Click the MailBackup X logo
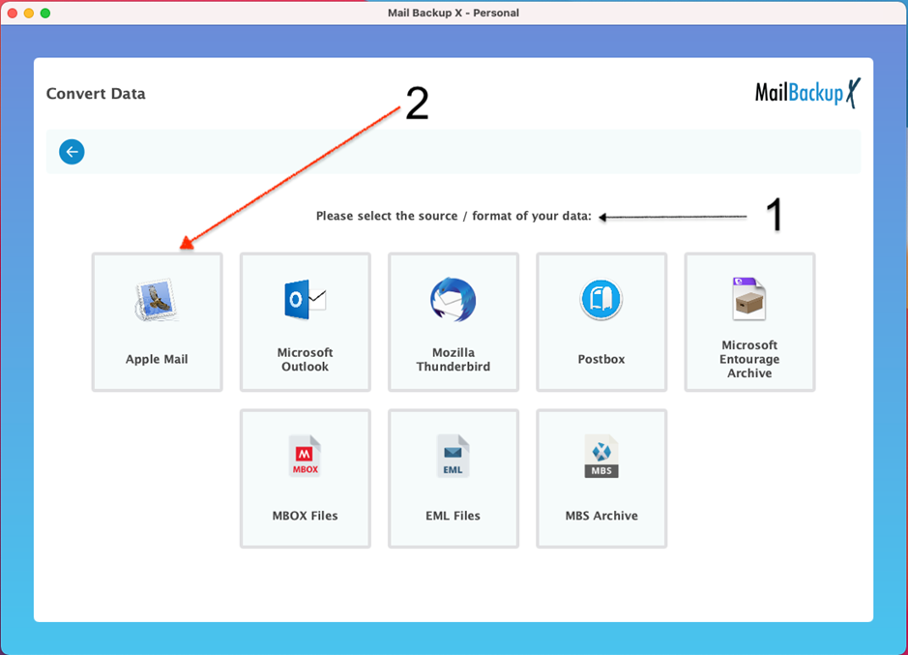Screen dimensions: 908x655 (x=807, y=93)
